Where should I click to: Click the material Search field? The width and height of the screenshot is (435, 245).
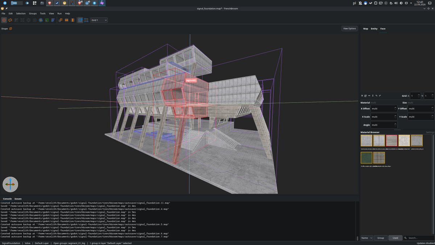pyautogui.click(x=419, y=238)
